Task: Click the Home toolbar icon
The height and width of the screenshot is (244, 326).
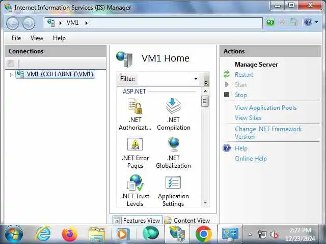Action: point(294,22)
